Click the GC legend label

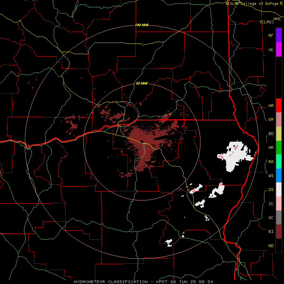[x=271, y=218]
